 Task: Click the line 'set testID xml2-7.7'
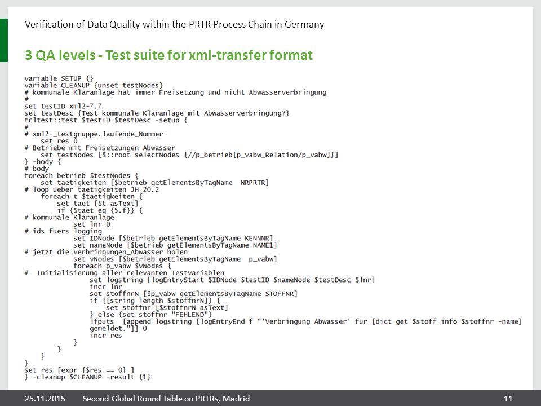click(63, 106)
